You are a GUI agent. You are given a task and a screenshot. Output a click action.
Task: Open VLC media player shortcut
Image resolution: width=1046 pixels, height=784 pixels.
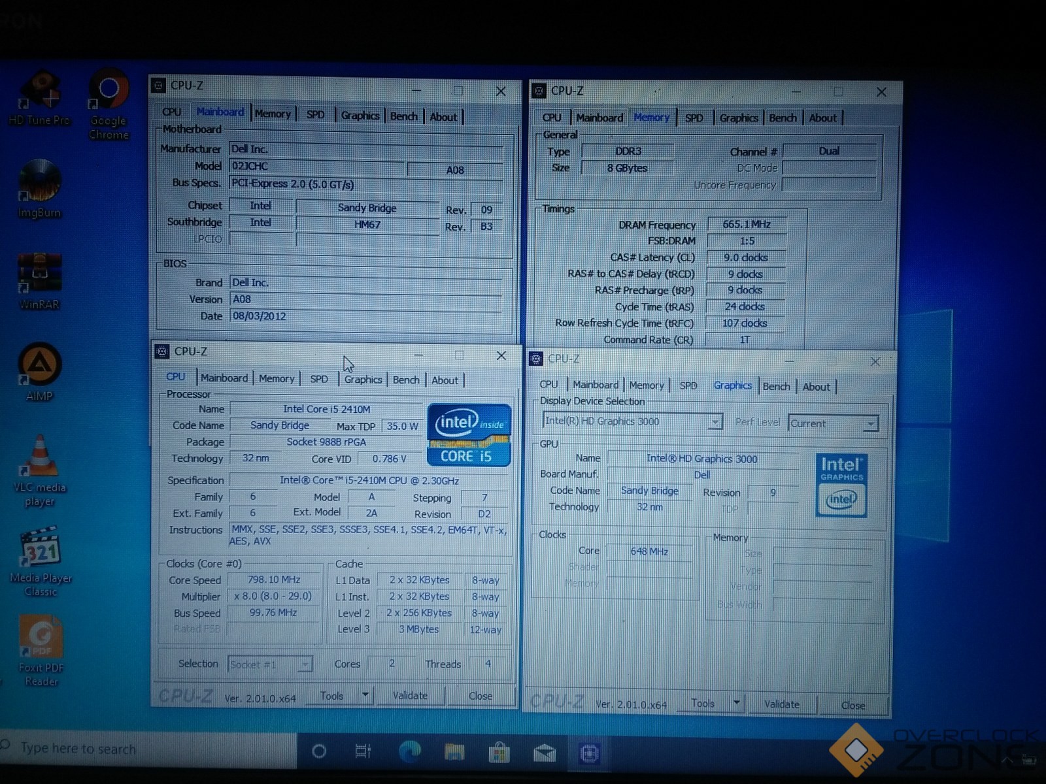point(40,457)
